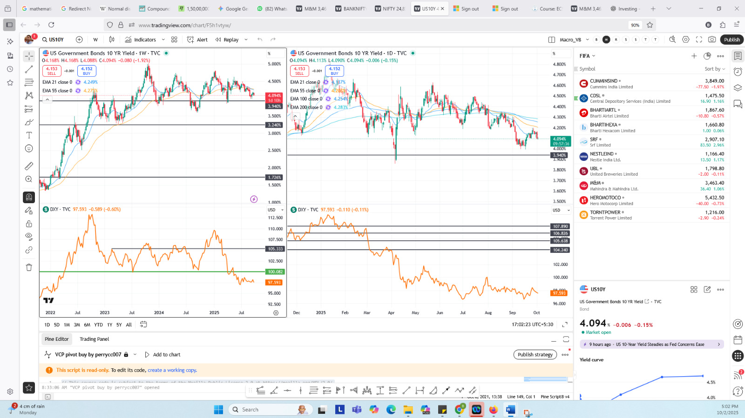
Task: Open the USD currency dropdown on weekly DXY
Action: (276, 210)
